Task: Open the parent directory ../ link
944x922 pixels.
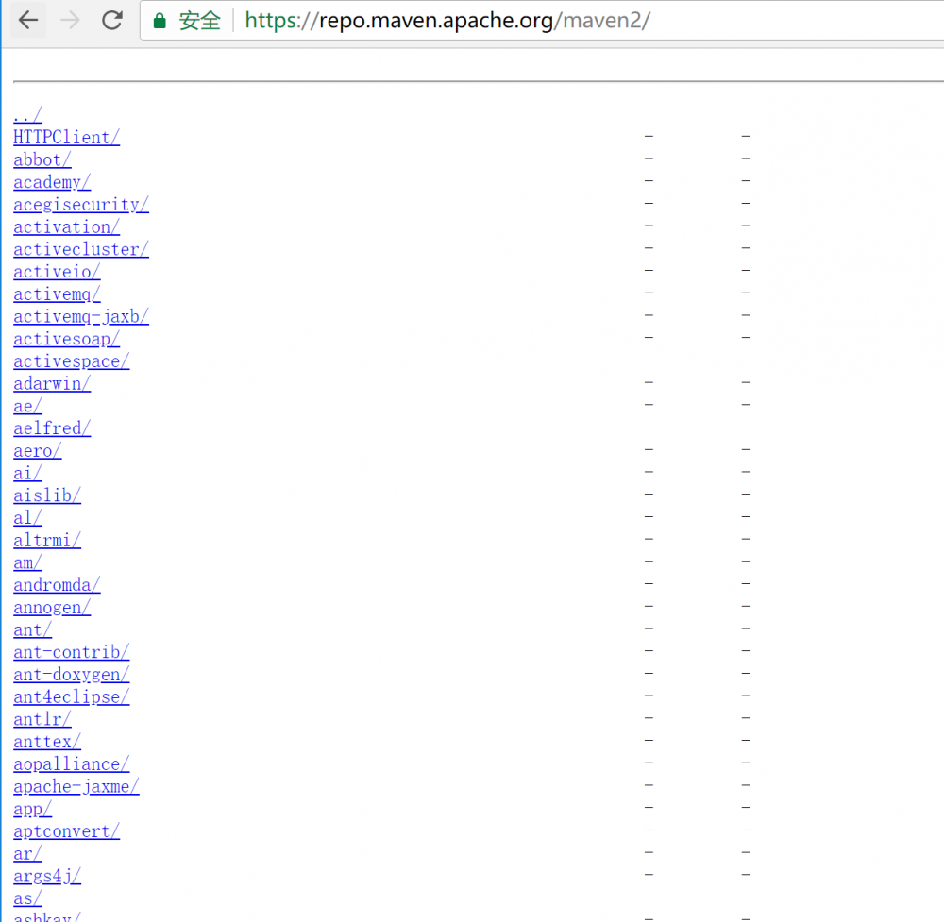Action: [27, 114]
